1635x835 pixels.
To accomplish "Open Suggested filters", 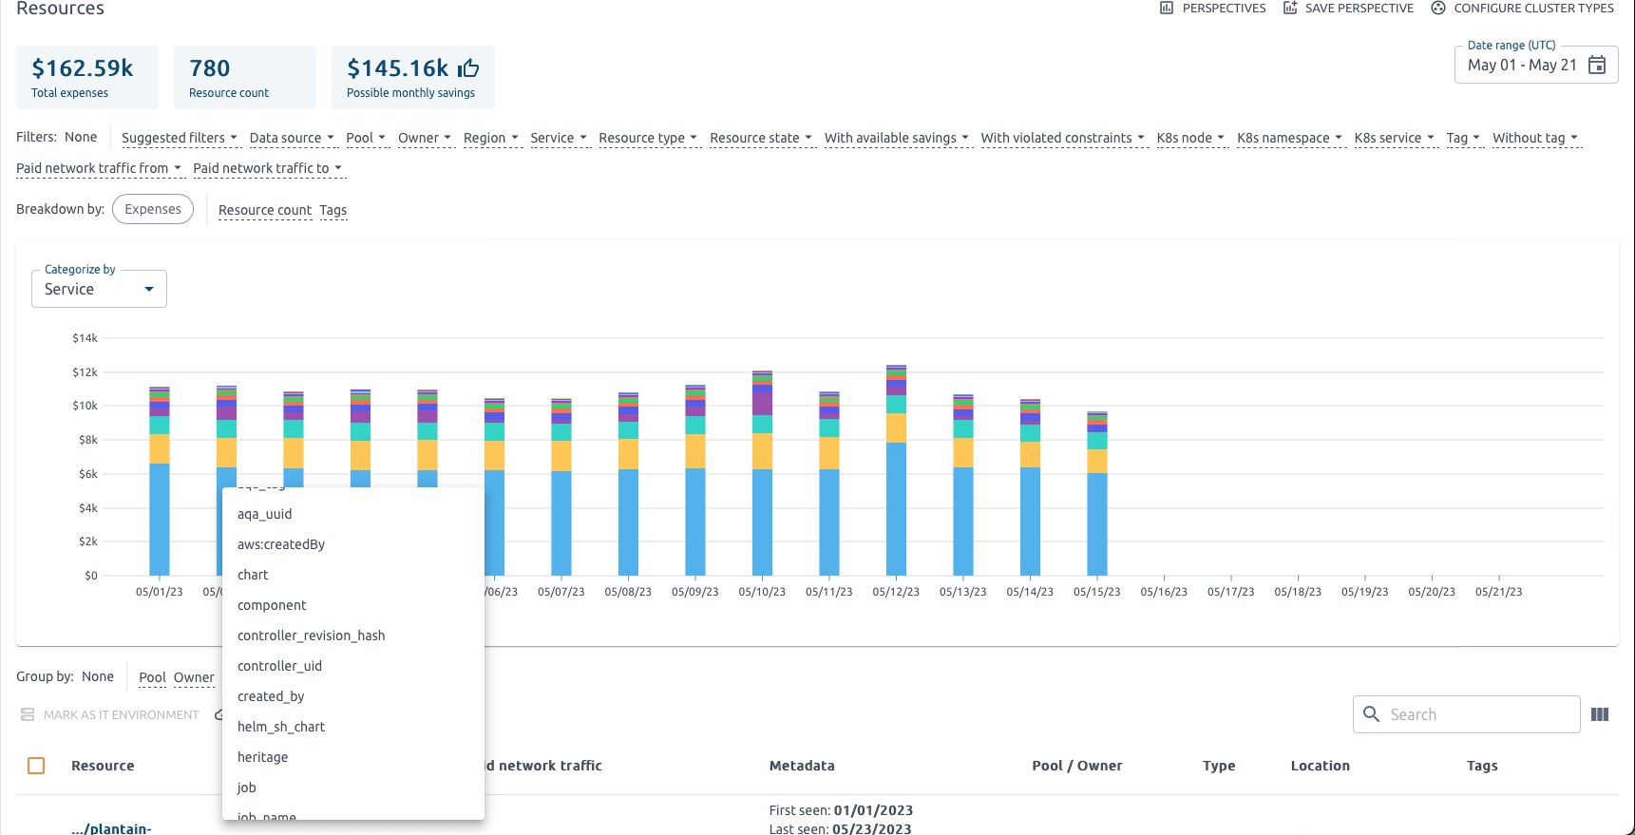I will click(x=179, y=138).
